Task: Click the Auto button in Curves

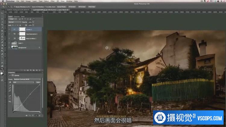Action: 38,82
